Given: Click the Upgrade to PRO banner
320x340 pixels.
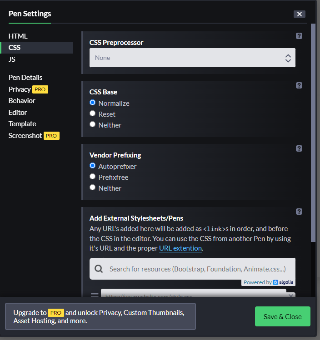Looking at the screenshot, I should pyautogui.click(x=100, y=316).
